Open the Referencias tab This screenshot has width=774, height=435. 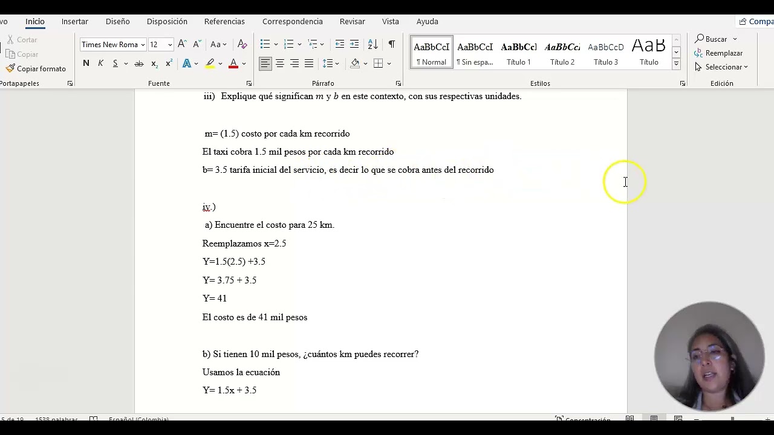224,21
